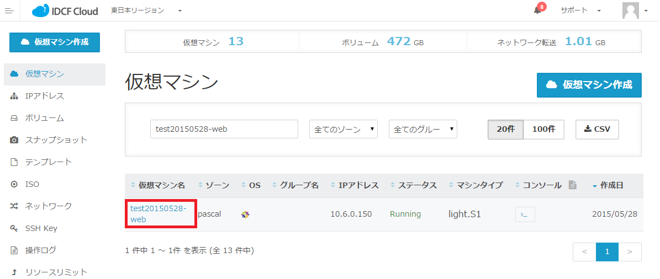Viewport: 660px width, 279px height.
Task: Sort by 作成日 column header
Action: click(x=611, y=185)
